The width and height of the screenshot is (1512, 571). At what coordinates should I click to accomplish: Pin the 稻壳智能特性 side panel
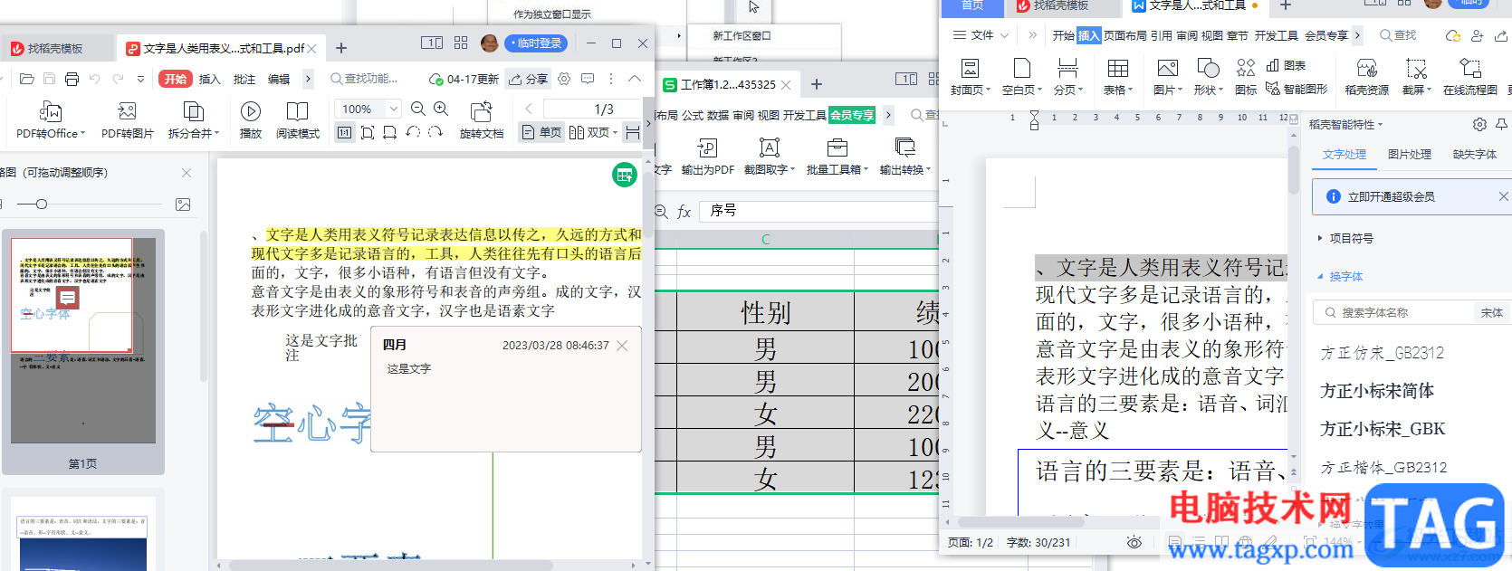point(1501,124)
